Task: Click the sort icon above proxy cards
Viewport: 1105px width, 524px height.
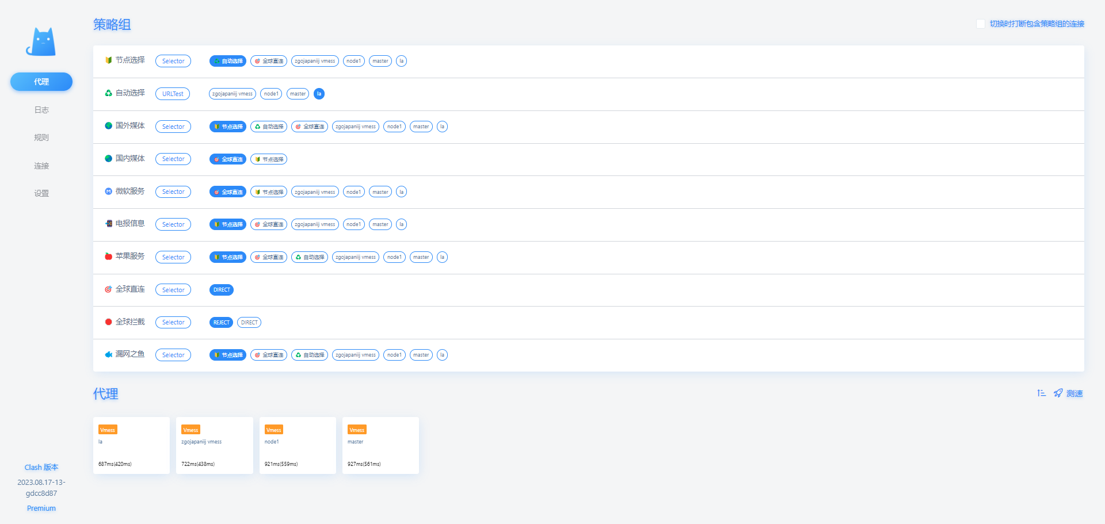Action: (1041, 393)
